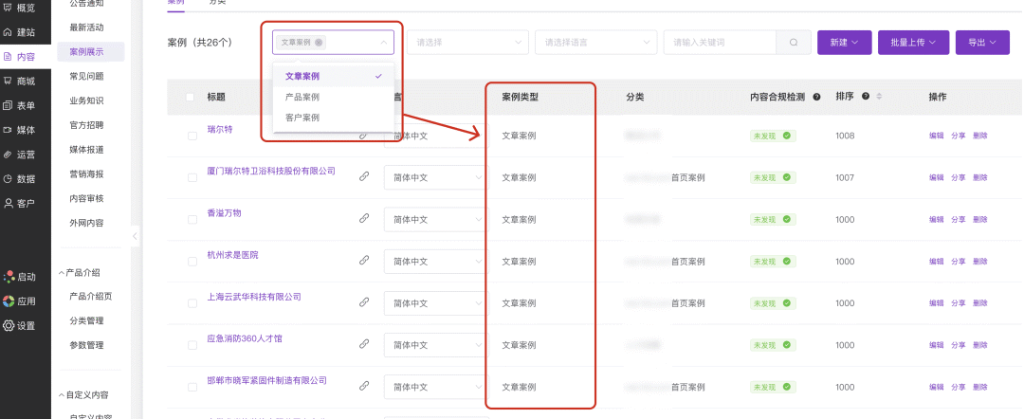Expand the 导出 dropdown button
This screenshot has height=419, width=1024.
click(982, 43)
